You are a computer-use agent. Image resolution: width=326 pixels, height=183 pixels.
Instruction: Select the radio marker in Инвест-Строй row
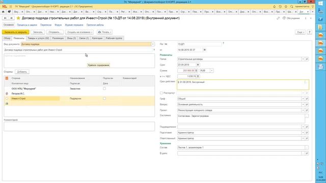pos(7,99)
